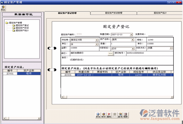
Task: Click the 刷新 (refresh) toolbar icon
Action: click(125, 115)
